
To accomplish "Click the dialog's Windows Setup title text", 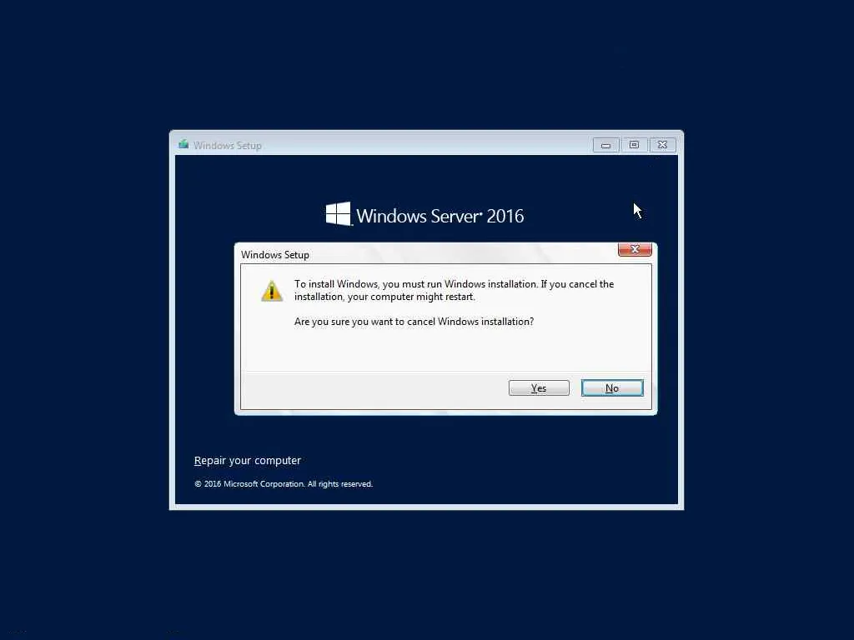I will point(275,255).
